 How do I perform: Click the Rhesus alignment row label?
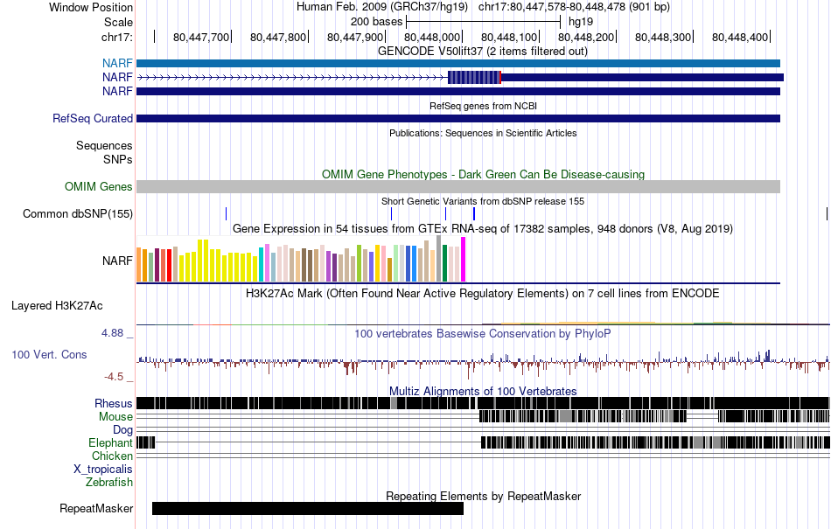click(x=114, y=403)
